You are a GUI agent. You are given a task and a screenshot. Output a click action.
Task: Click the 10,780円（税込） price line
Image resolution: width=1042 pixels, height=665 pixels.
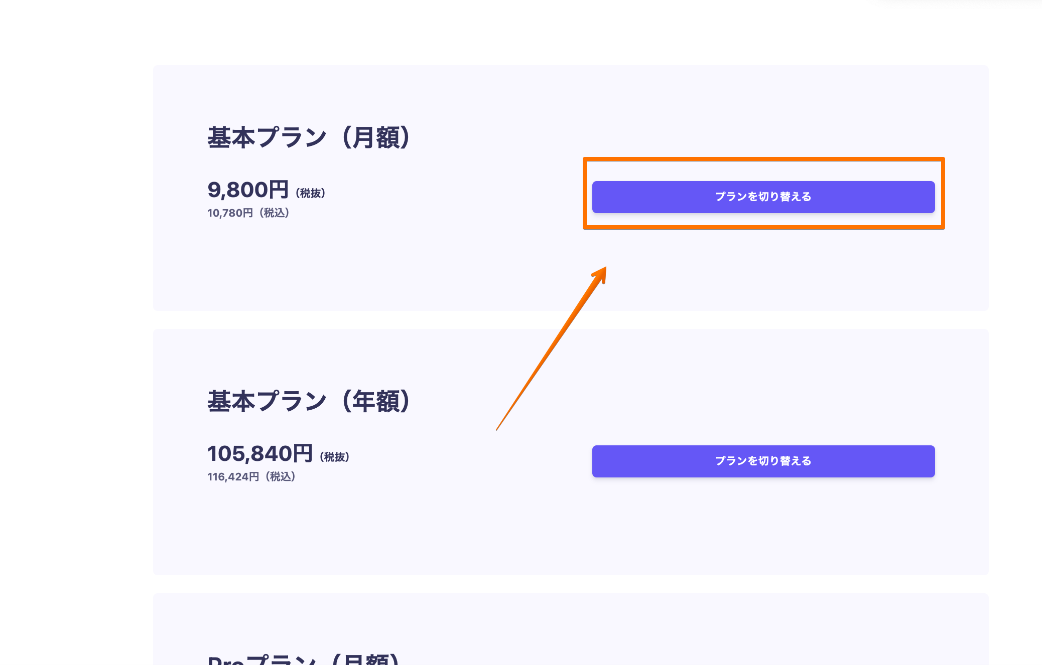click(x=248, y=213)
